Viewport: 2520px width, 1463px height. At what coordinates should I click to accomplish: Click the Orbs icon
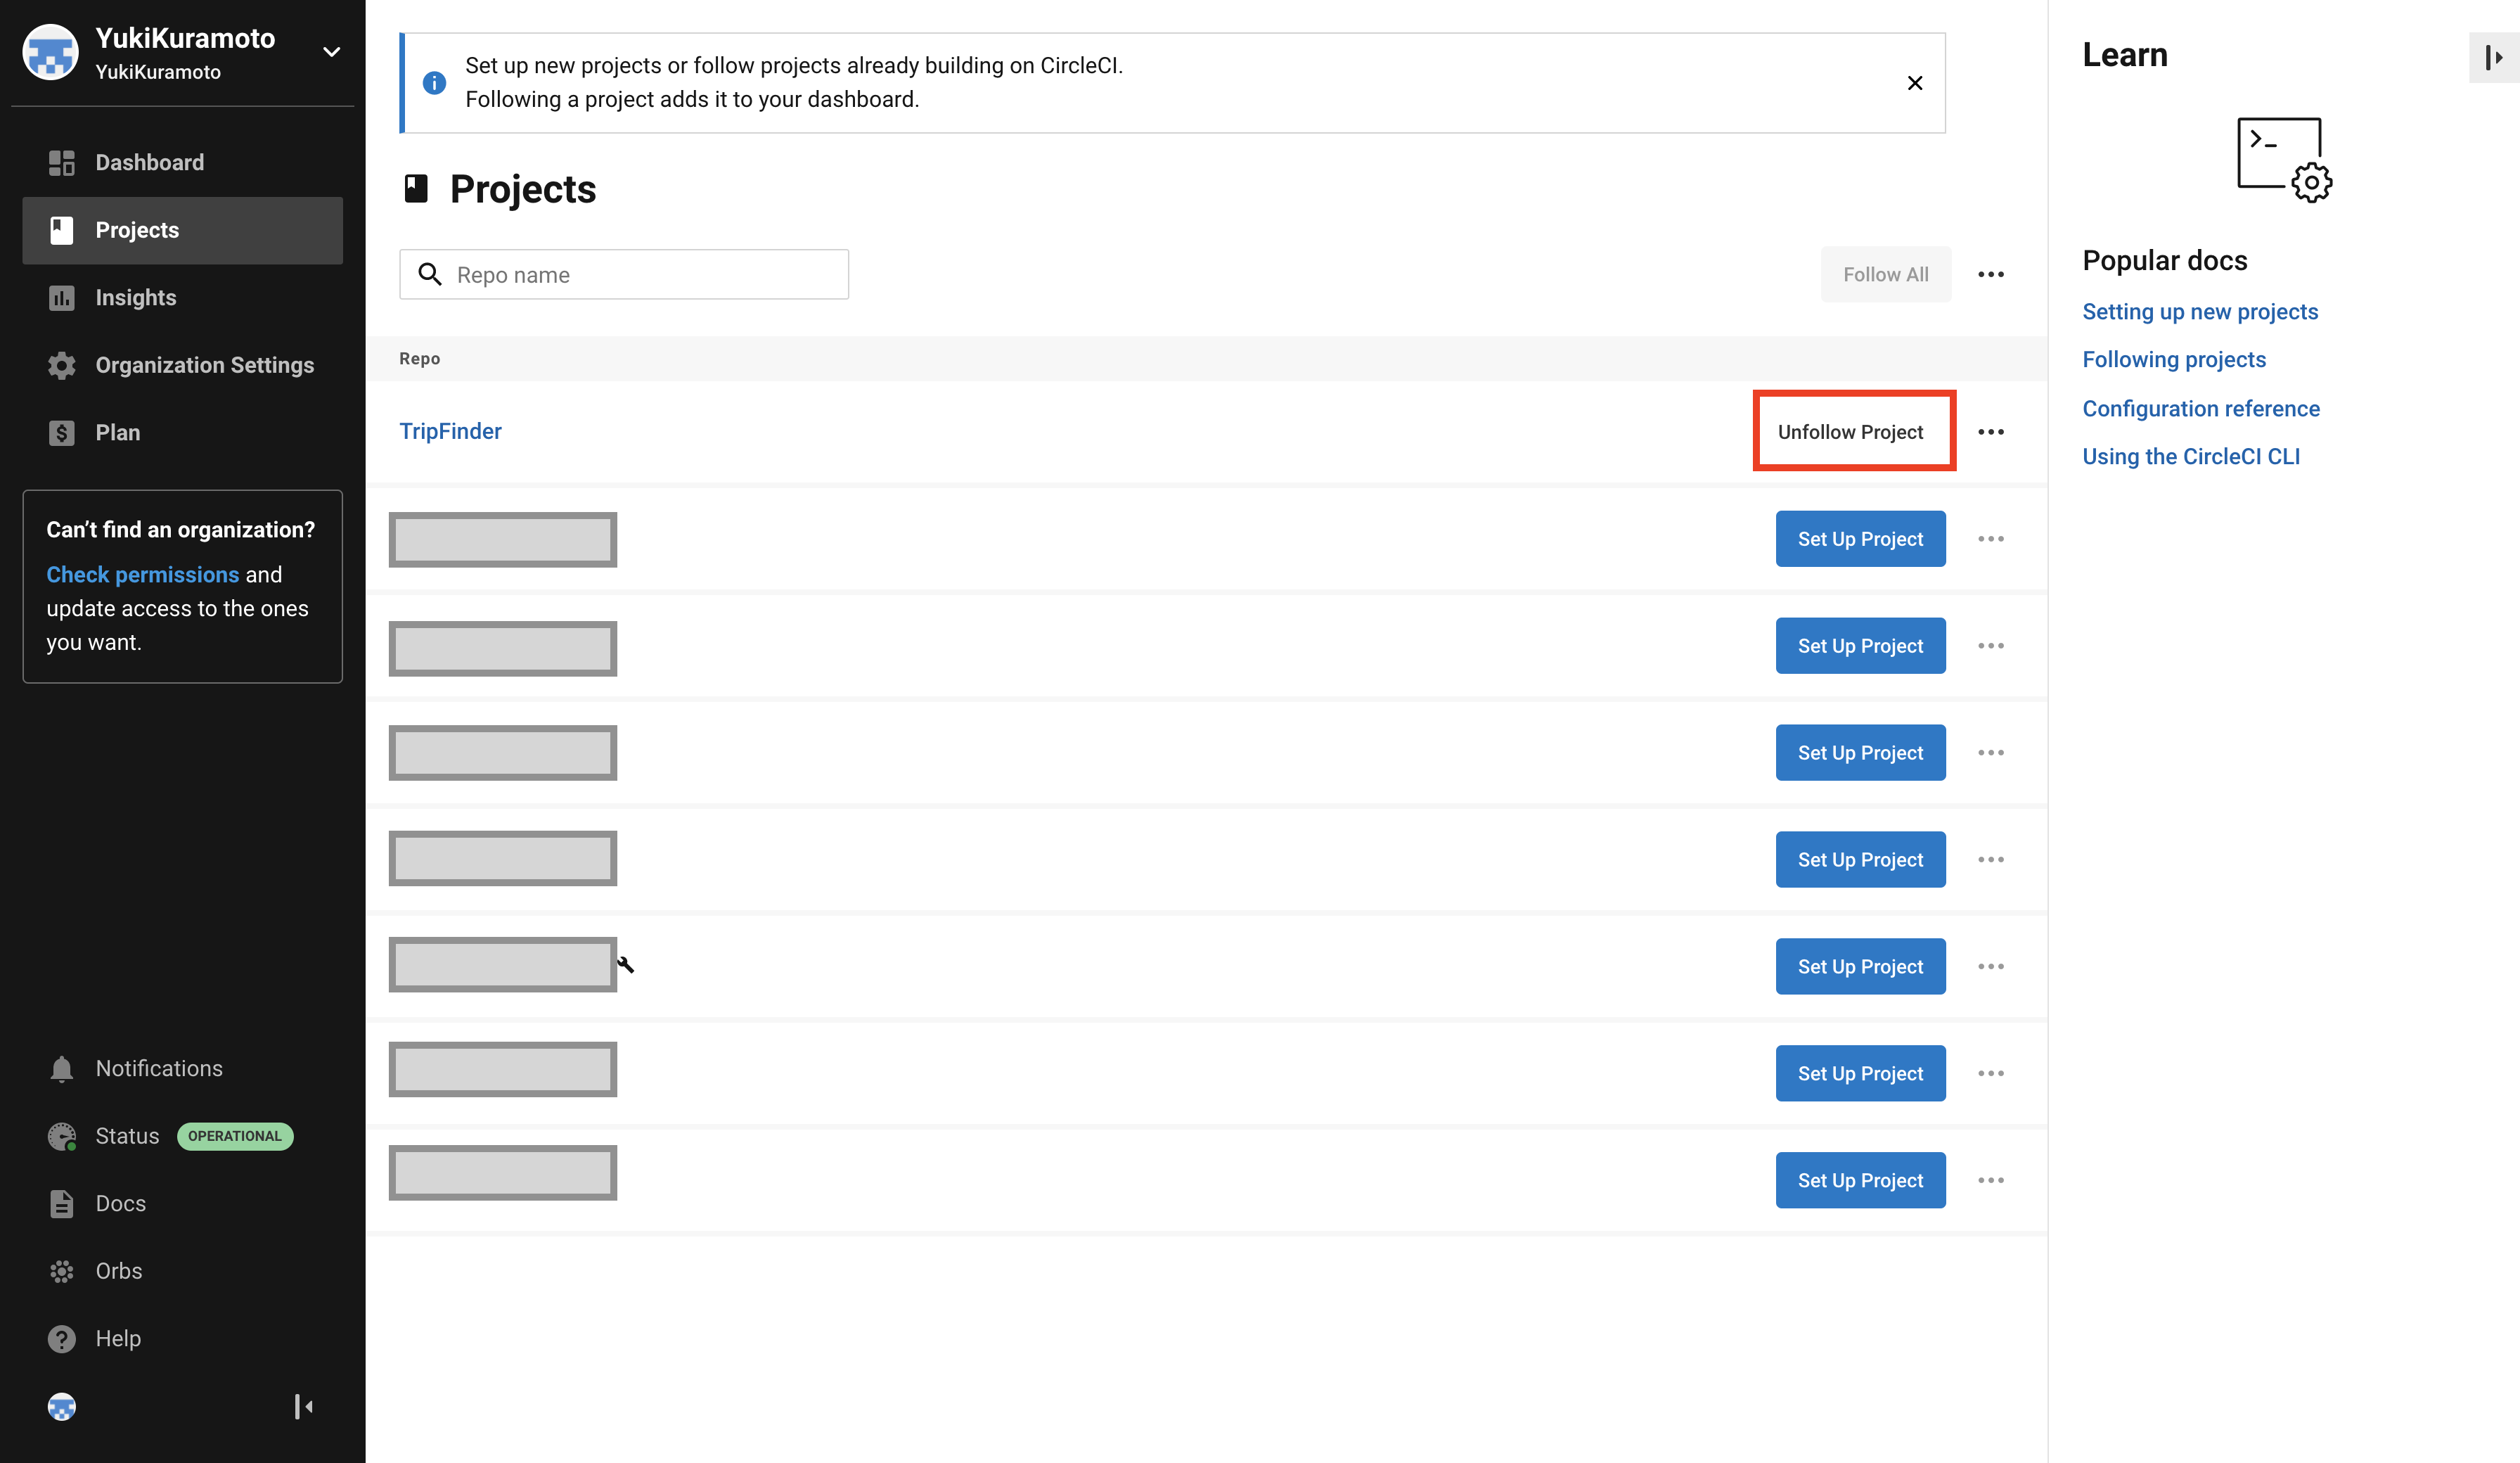(x=62, y=1271)
